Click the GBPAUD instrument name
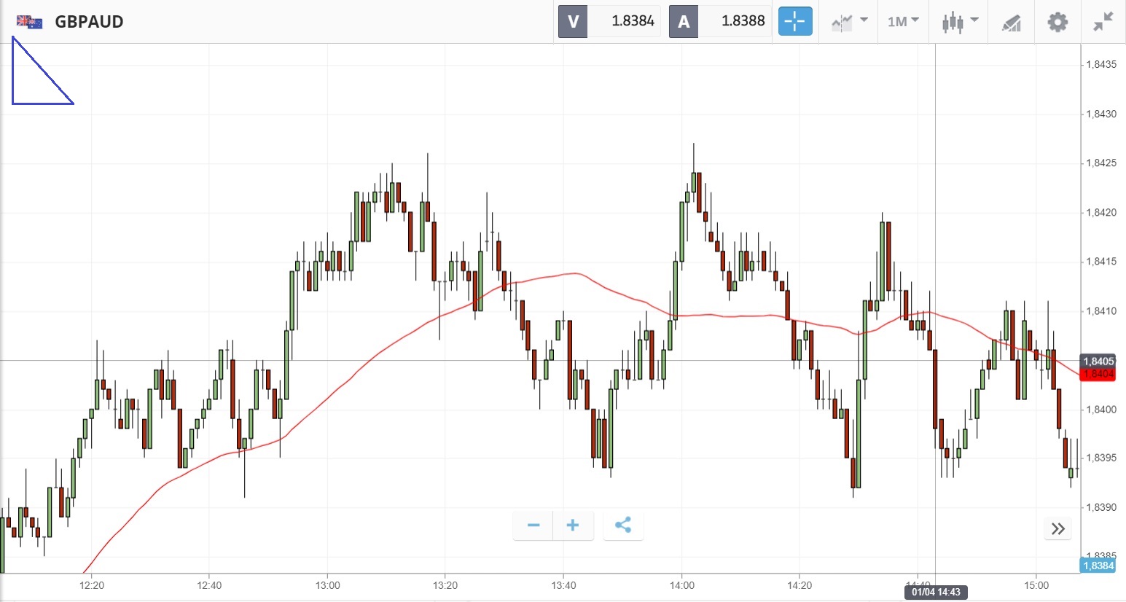The image size is (1126, 602). point(89,22)
